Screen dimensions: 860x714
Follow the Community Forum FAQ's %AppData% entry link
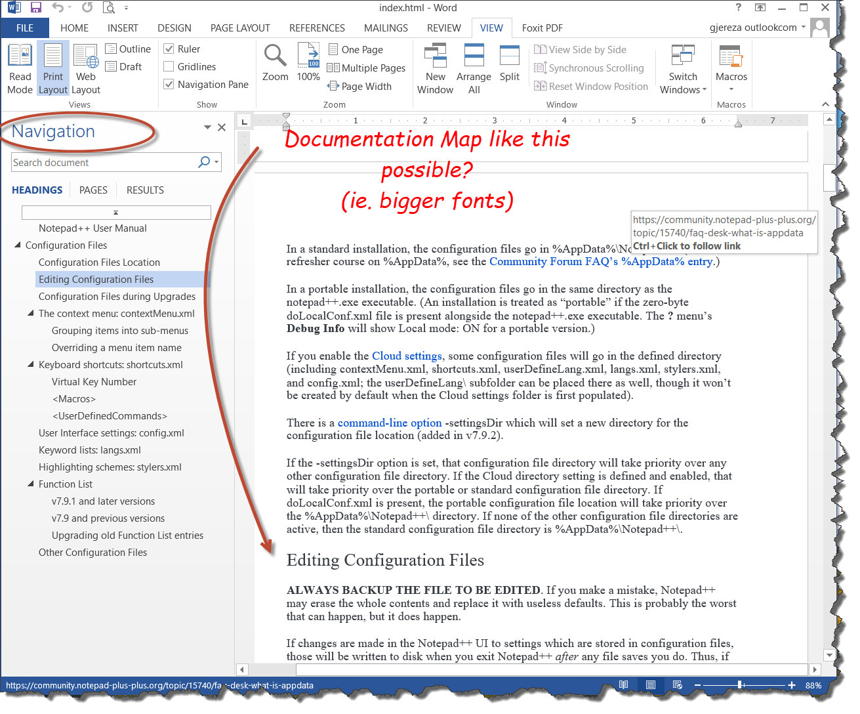click(x=601, y=261)
